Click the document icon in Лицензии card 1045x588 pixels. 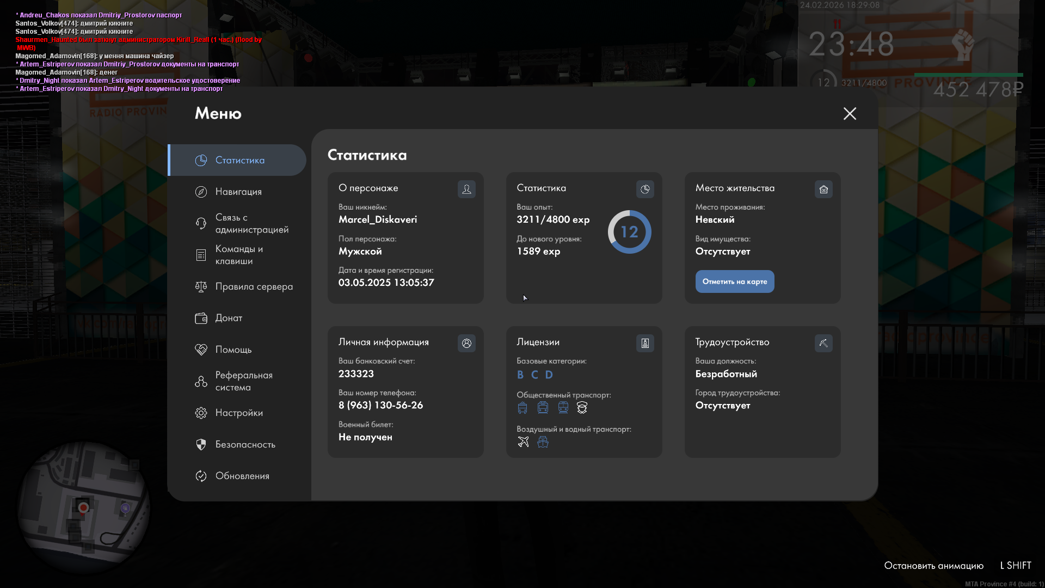pos(645,343)
